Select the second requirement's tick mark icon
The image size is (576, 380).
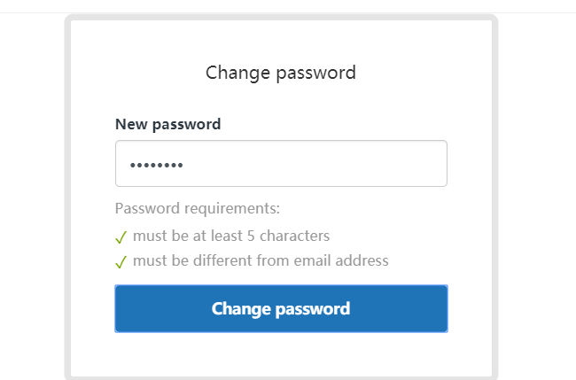coord(121,262)
